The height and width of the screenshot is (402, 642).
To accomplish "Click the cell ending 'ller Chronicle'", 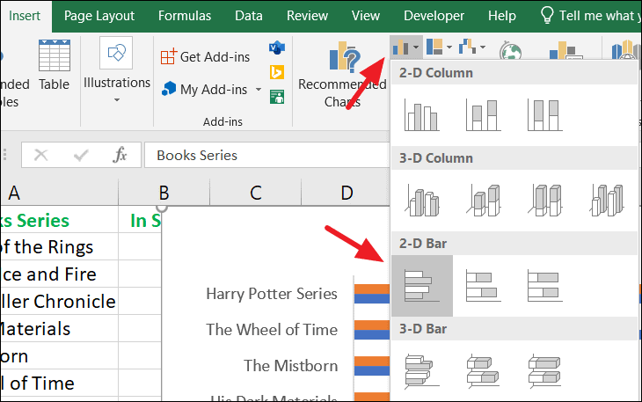I will tap(60, 302).
